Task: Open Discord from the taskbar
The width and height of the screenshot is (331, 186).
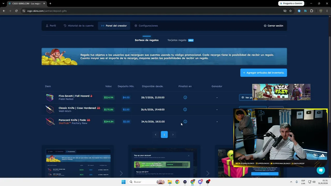Action: click(x=200, y=182)
